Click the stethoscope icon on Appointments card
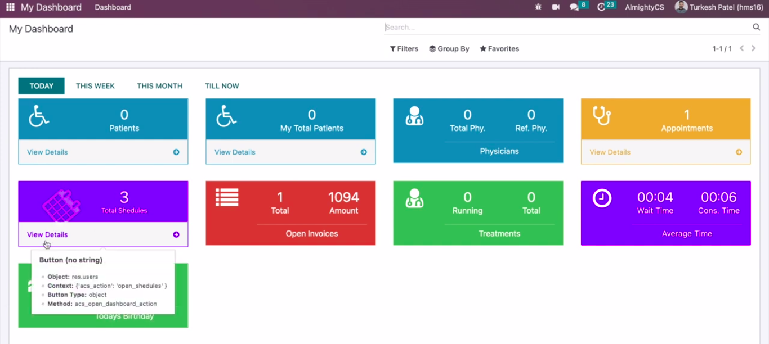 pos(602,116)
